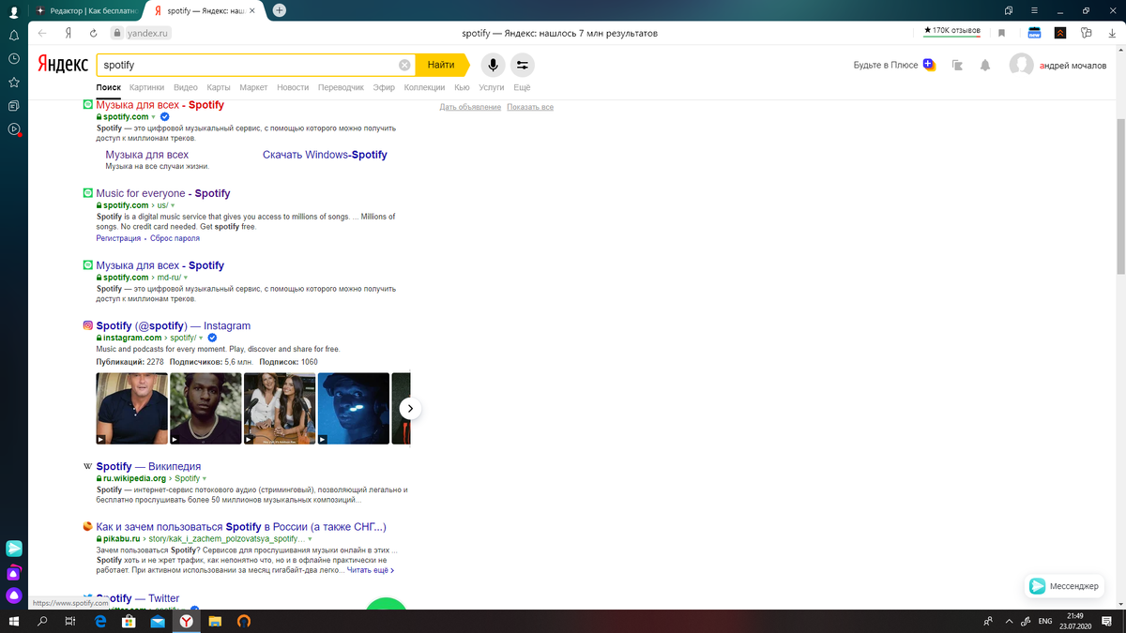This screenshot has height=633, width=1126.
Task: Open the 'Ещё' services menu
Action: pos(522,87)
